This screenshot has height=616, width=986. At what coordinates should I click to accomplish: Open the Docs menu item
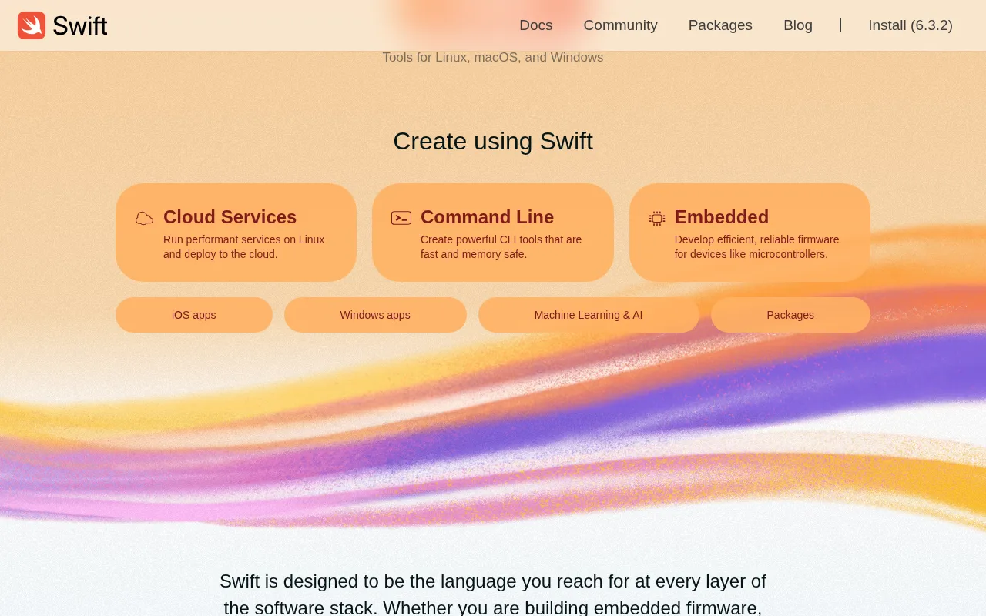[x=536, y=25]
